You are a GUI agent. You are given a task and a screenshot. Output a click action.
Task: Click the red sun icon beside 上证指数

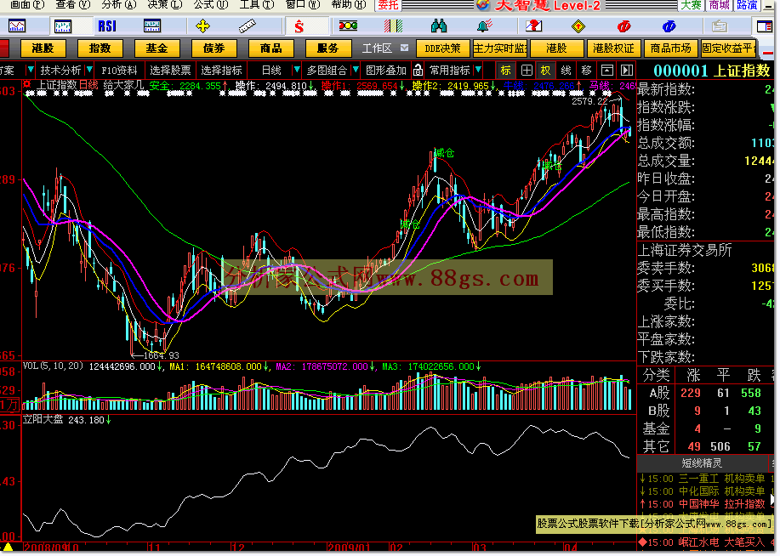click(27, 84)
